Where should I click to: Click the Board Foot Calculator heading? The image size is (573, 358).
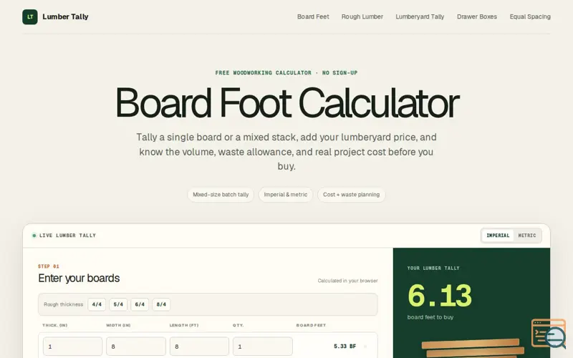pos(287,103)
